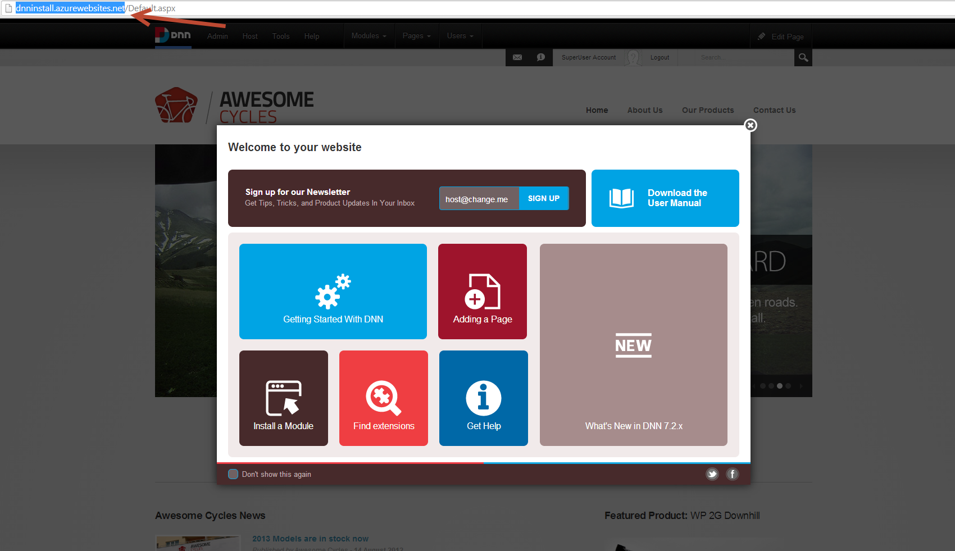The height and width of the screenshot is (551, 955).
Task: Open the Get Help tile
Action: click(484, 398)
